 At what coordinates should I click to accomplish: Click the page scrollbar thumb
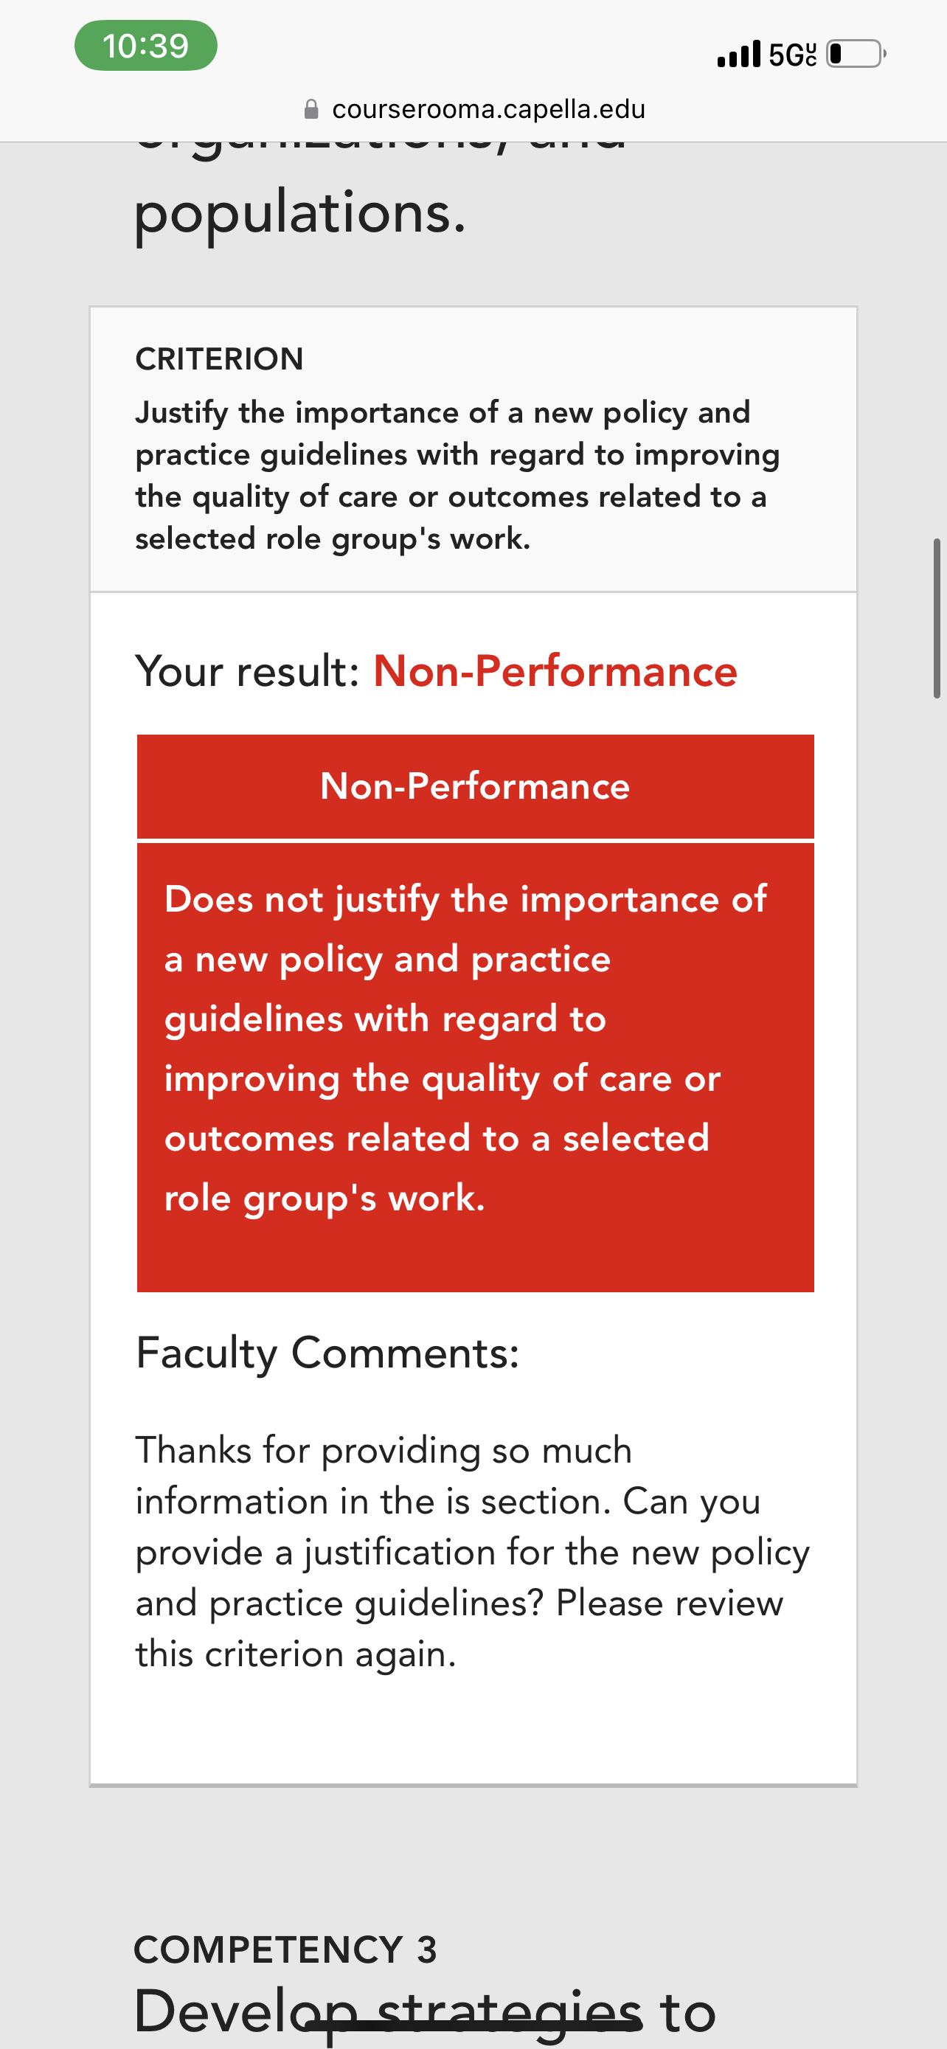(937, 618)
